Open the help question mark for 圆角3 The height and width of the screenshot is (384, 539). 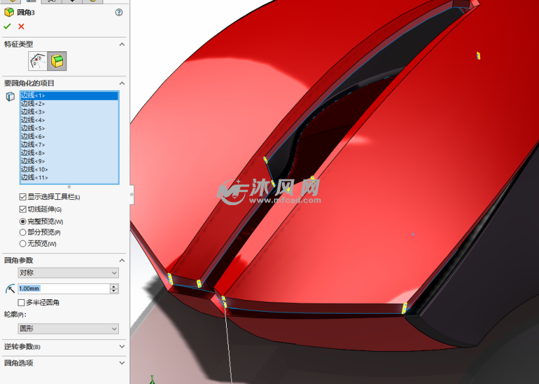click(x=119, y=12)
